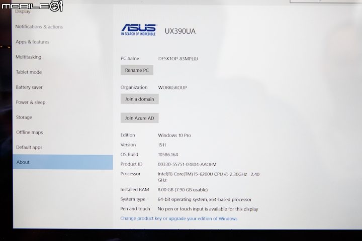Click the Pen and touch label
The width and height of the screenshot is (362, 241).
[x=135, y=209]
